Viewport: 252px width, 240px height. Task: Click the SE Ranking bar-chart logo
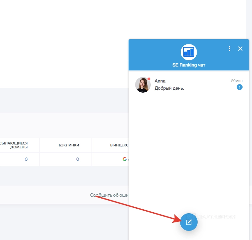click(x=189, y=52)
